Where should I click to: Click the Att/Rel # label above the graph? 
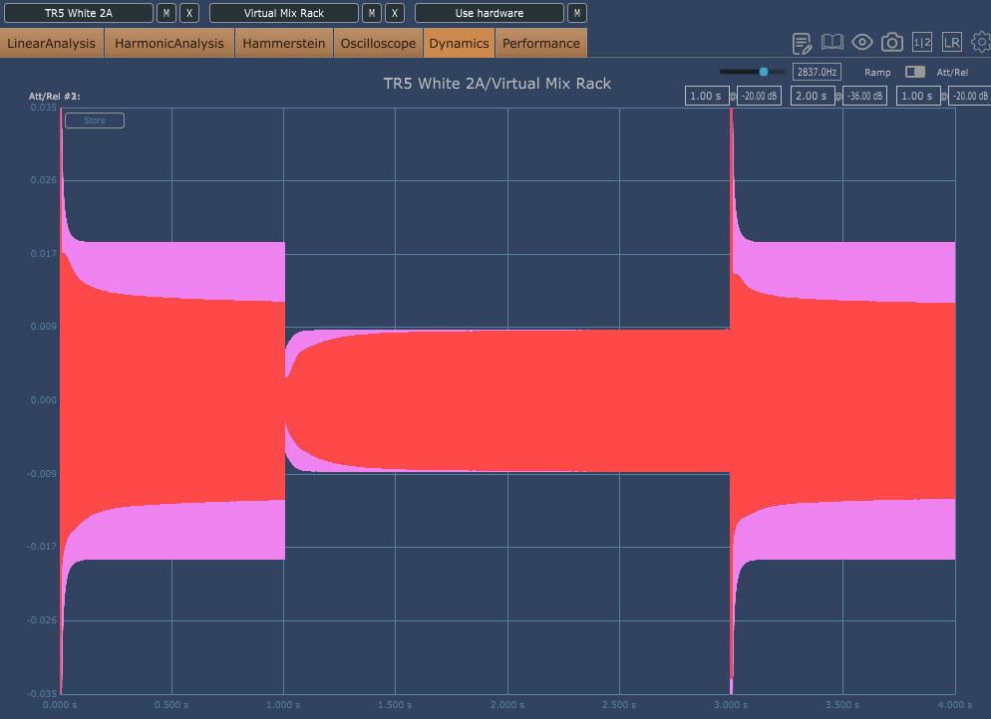55,96
